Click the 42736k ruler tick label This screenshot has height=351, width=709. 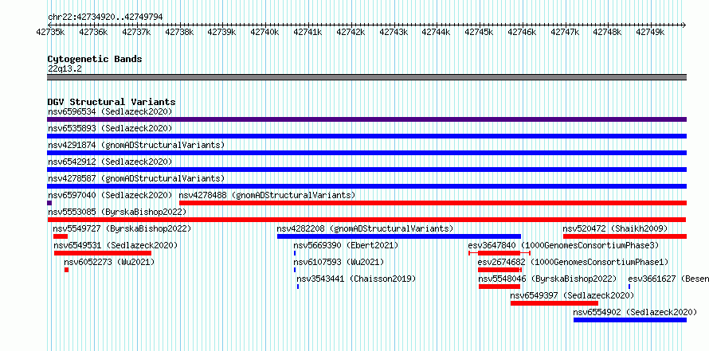click(93, 32)
